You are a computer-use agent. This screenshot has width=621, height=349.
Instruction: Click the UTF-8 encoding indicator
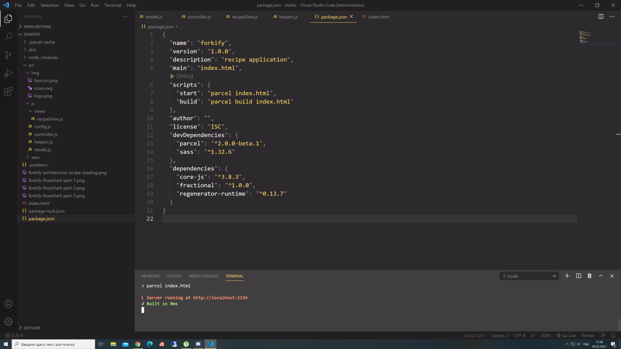click(519, 335)
